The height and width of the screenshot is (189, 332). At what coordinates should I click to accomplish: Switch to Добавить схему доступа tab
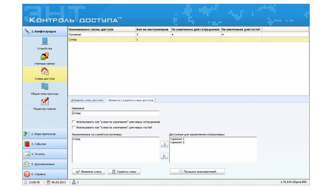point(87,100)
